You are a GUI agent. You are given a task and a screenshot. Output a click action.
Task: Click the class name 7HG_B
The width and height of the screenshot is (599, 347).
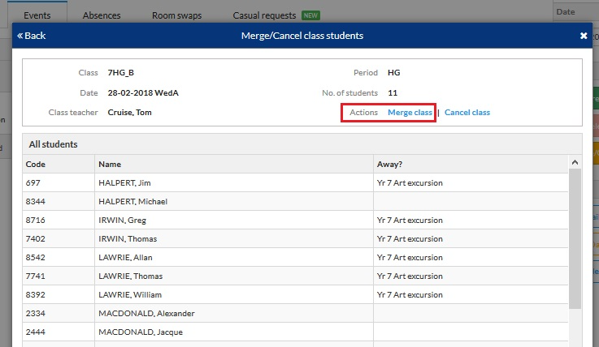121,73
